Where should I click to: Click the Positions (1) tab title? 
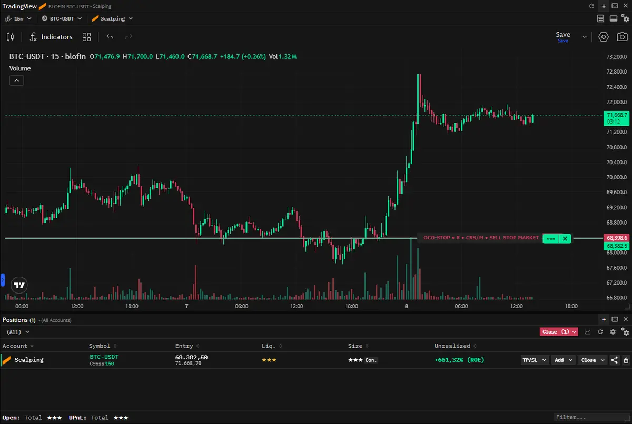[19, 320]
